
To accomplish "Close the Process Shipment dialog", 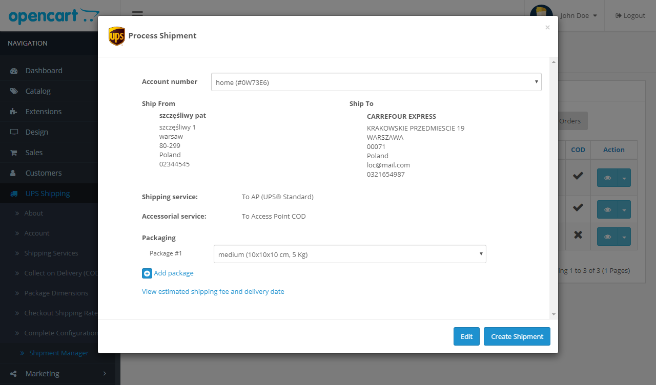I will [547, 28].
